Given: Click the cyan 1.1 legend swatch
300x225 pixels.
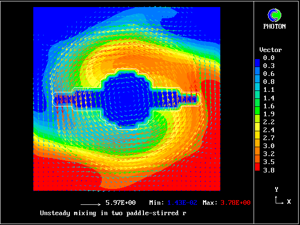Looking at the screenshot, I should tap(257, 90).
